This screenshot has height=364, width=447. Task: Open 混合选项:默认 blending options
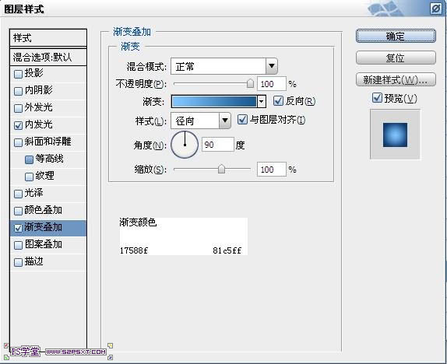(48, 58)
